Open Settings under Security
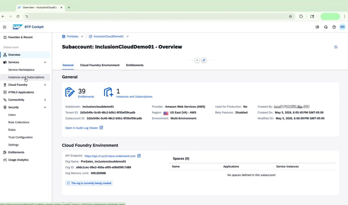 coord(25,145)
